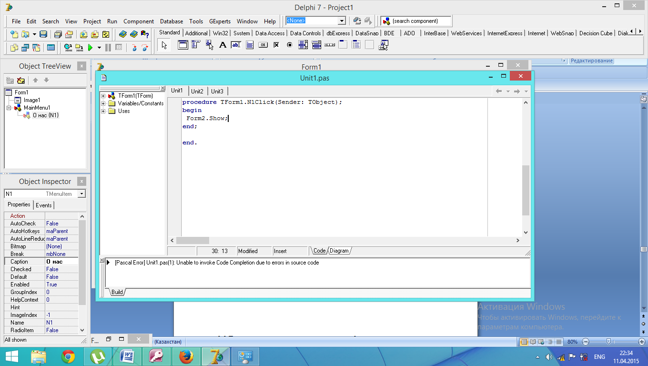Click the Trace Into debug icon
The height and width of the screenshot is (366, 648).
(134, 47)
